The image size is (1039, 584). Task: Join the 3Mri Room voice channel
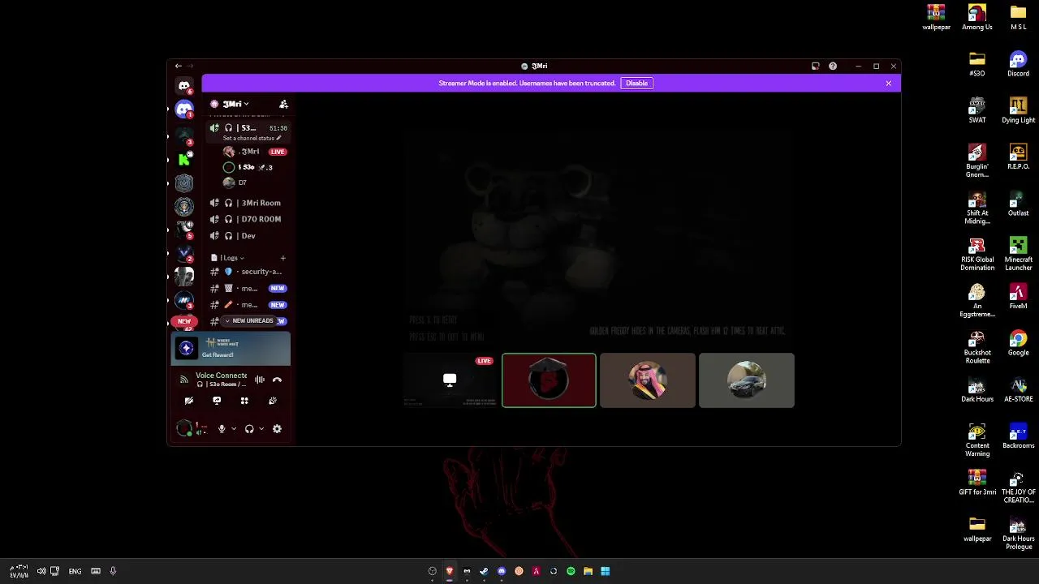click(248, 203)
